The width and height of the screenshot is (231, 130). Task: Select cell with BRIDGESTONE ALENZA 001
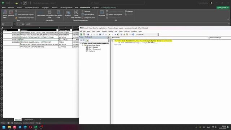coord(39,35)
